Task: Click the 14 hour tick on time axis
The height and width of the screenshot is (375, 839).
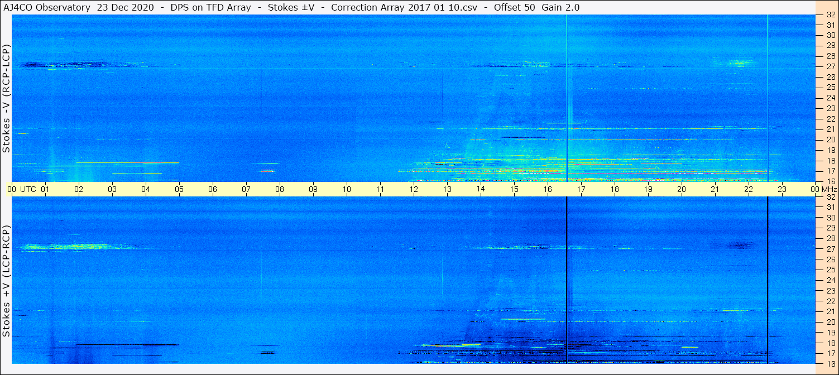Action: coord(481,189)
